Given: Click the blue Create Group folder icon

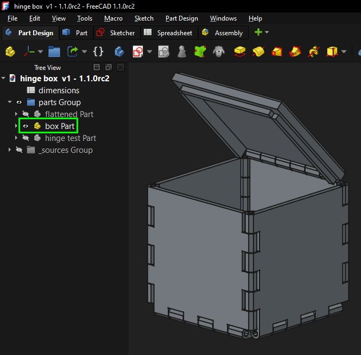Looking at the screenshot, I should 54,51.
